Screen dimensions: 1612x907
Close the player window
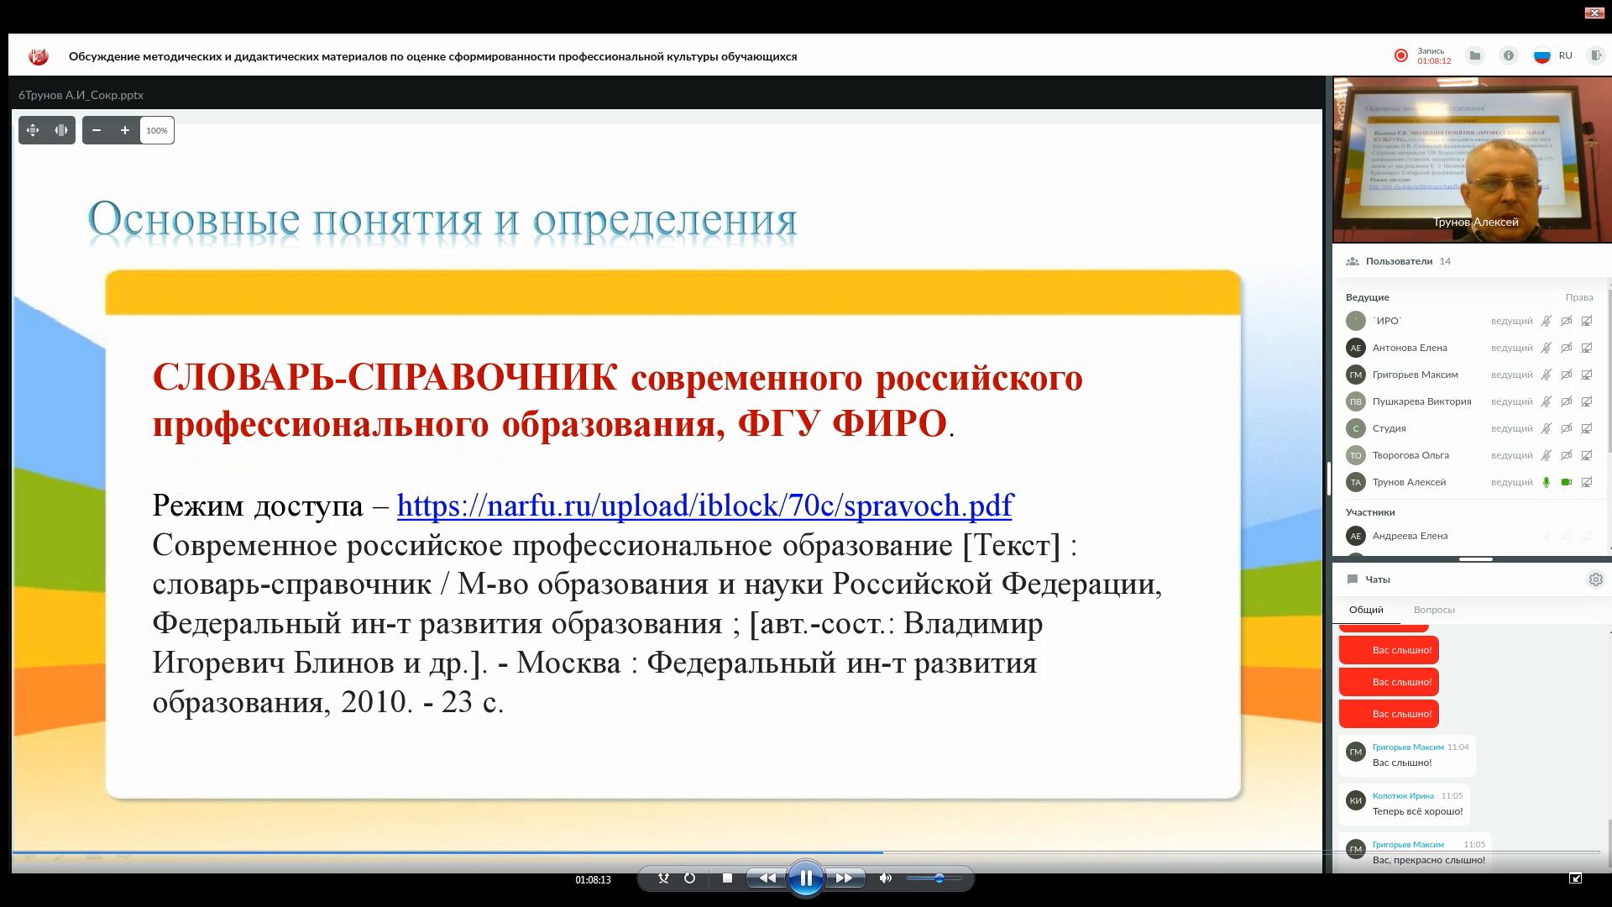click(x=1594, y=13)
